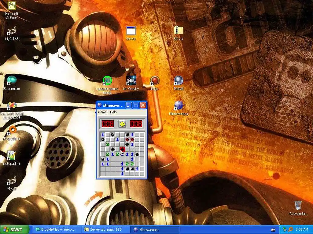The height and width of the screenshot is (234, 313).
Task: Click the orange magnifier tray icon
Action: pyautogui.click(x=290, y=230)
